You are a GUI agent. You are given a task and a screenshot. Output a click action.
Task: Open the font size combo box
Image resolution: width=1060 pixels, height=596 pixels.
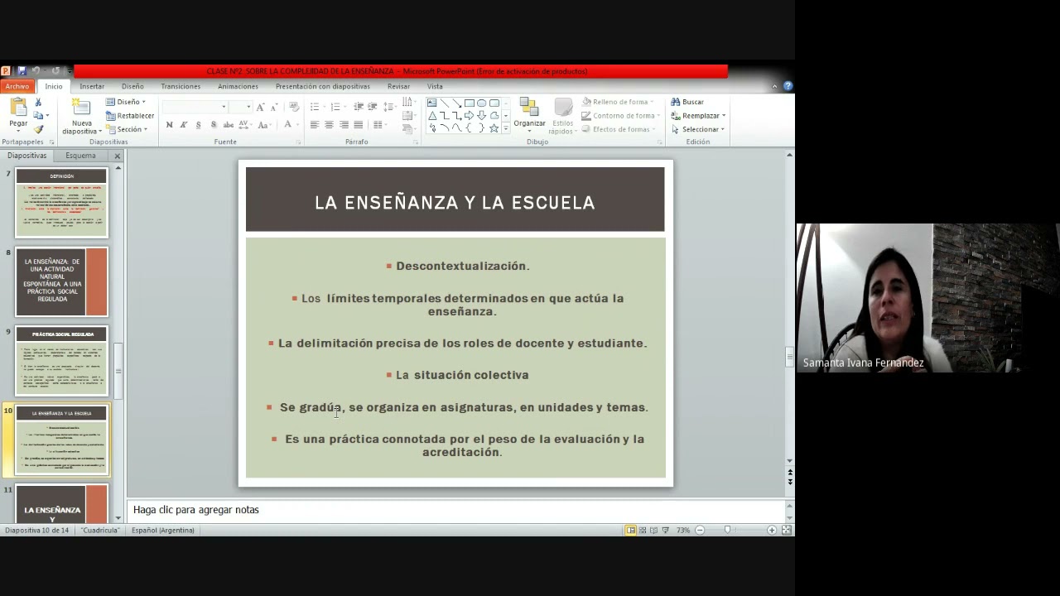[x=240, y=107]
